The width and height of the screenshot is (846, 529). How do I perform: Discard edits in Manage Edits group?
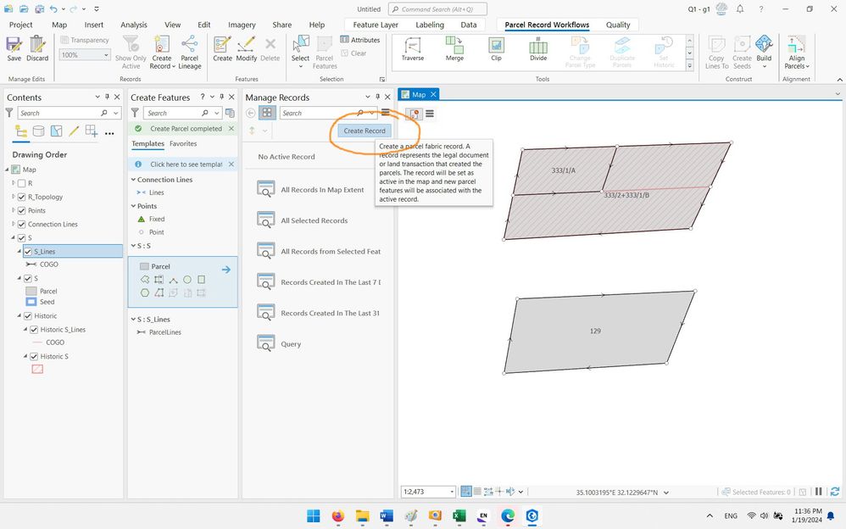pos(37,48)
